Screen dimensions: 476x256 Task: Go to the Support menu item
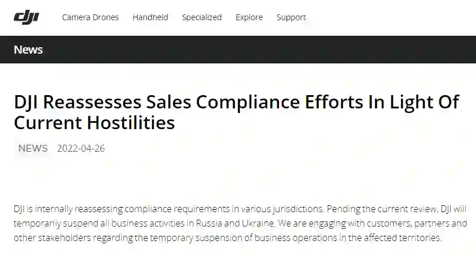tap(291, 17)
